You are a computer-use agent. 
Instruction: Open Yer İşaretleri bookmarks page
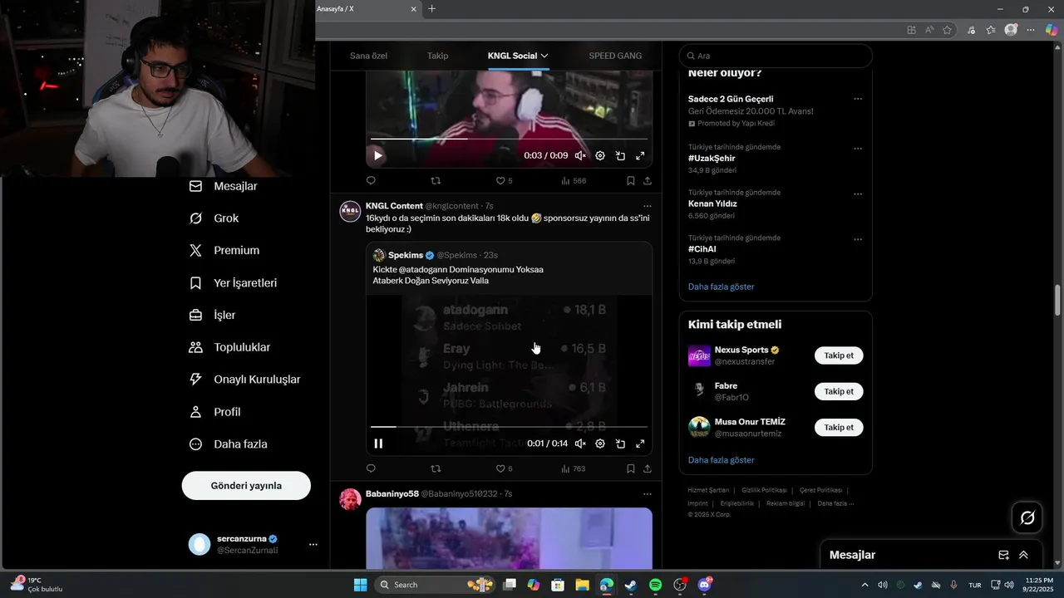coord(234,282)
